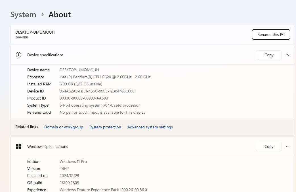Click the OS build number 26100.2605
The height and width of the screenshot is (192, 296).
tap(69, 183)
